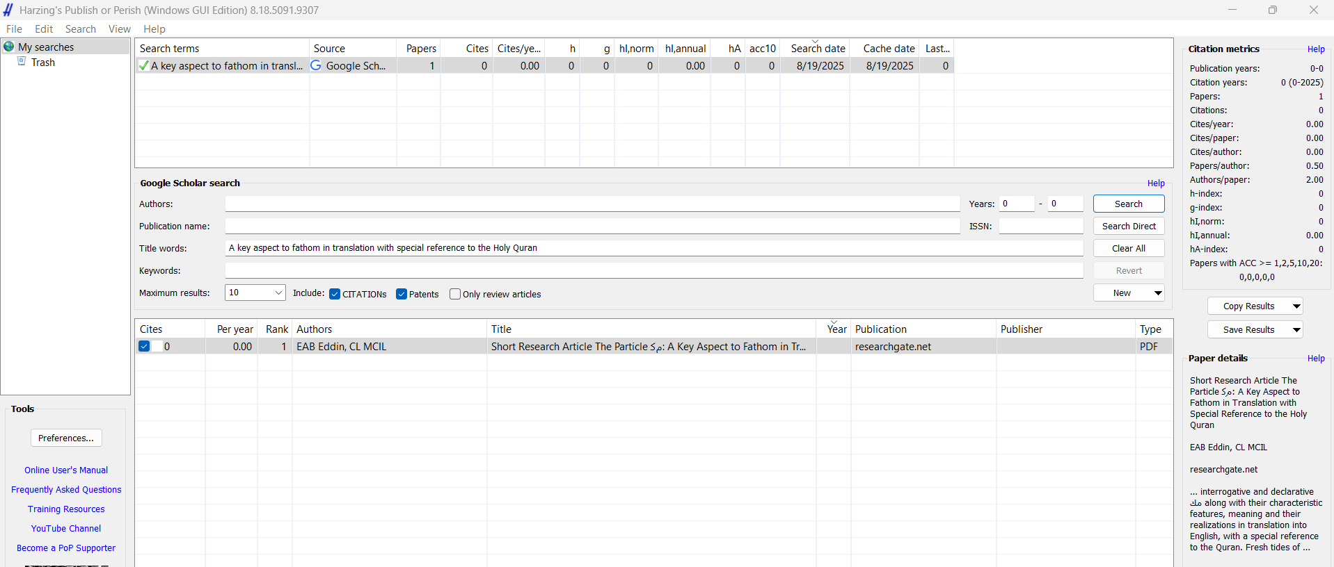The image size is (1334, 567).
Task: Select My searches in the tree
Action: (x=46, y=47)
